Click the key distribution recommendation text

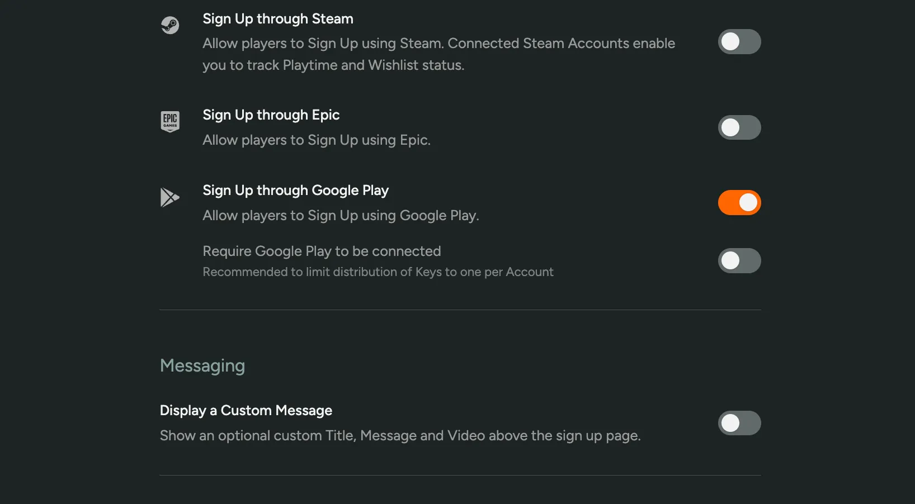tap(378, 272)
